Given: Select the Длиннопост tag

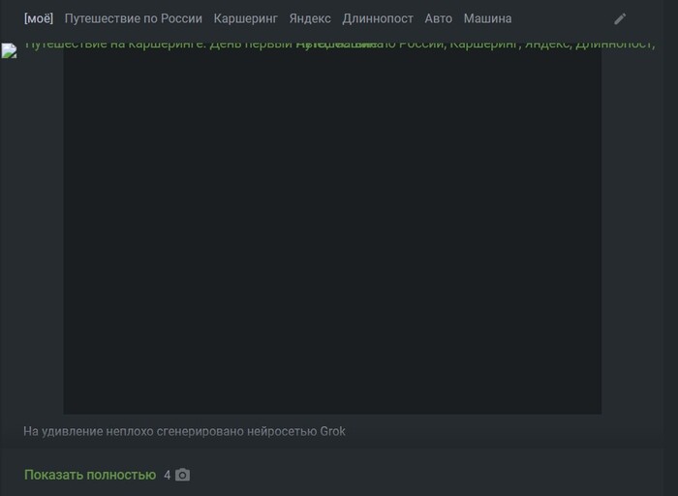Looking at the screenshot, I should click(x=378, y=18).
